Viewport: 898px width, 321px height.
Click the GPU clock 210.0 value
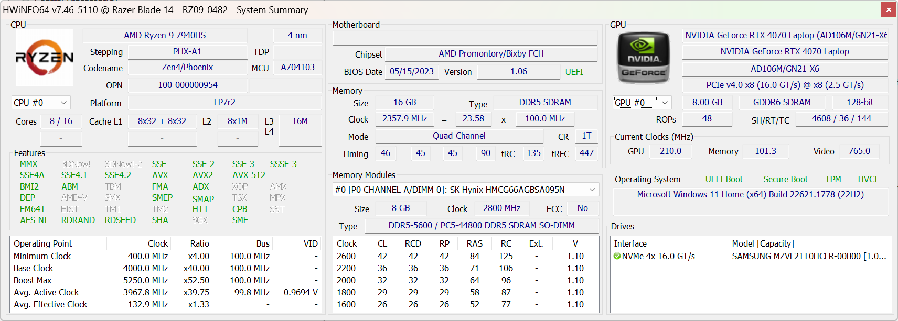(x=670, y=151)
